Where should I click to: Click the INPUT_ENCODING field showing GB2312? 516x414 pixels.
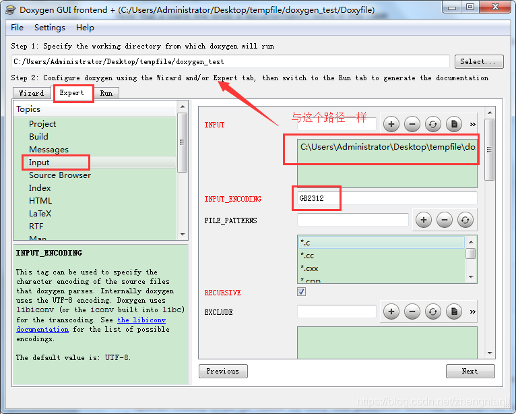pos(387,198)
